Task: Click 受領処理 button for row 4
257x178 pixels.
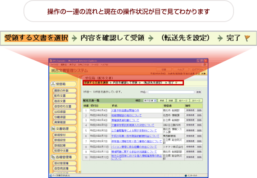Action: (x=190, y=125)
